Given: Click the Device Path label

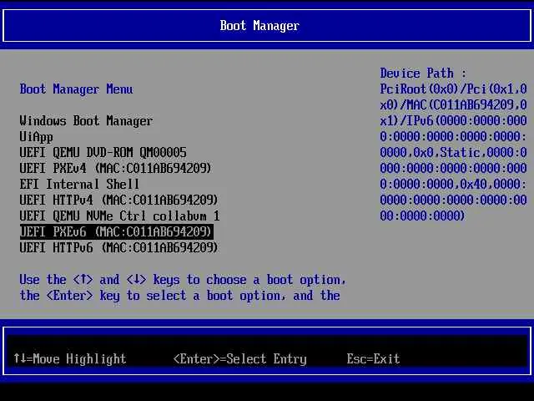Looking at the screenshot, I should 423,73.
